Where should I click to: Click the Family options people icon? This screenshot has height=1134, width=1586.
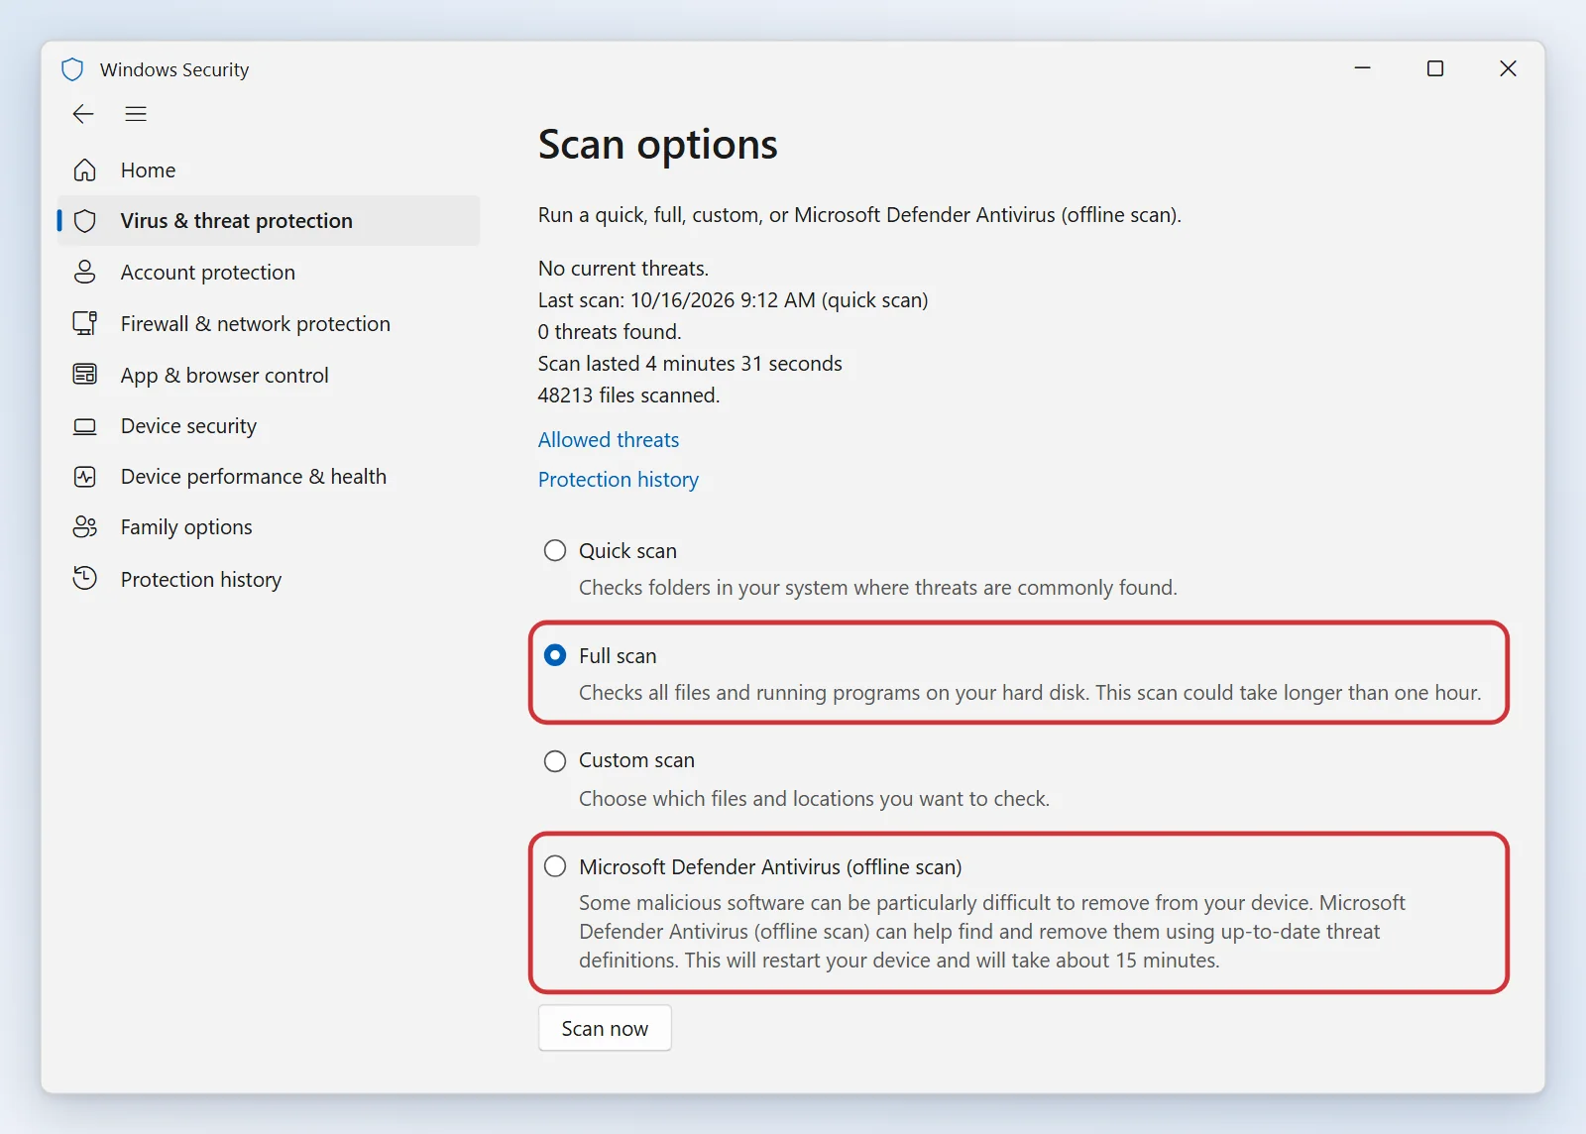[85, 527]
